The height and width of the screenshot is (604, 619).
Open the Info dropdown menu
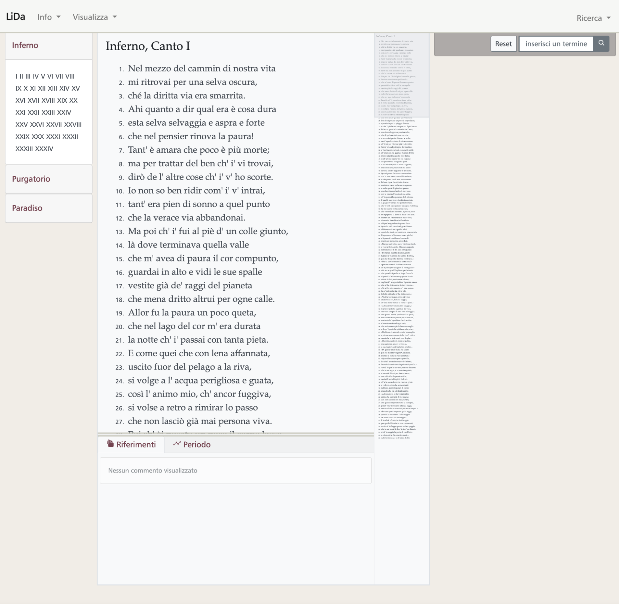[x=49, y=17]
